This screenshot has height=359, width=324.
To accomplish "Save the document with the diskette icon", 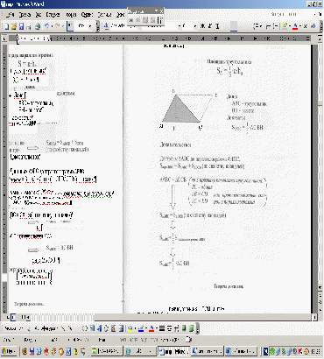I will pyautogui.click(x=21, y=26).
